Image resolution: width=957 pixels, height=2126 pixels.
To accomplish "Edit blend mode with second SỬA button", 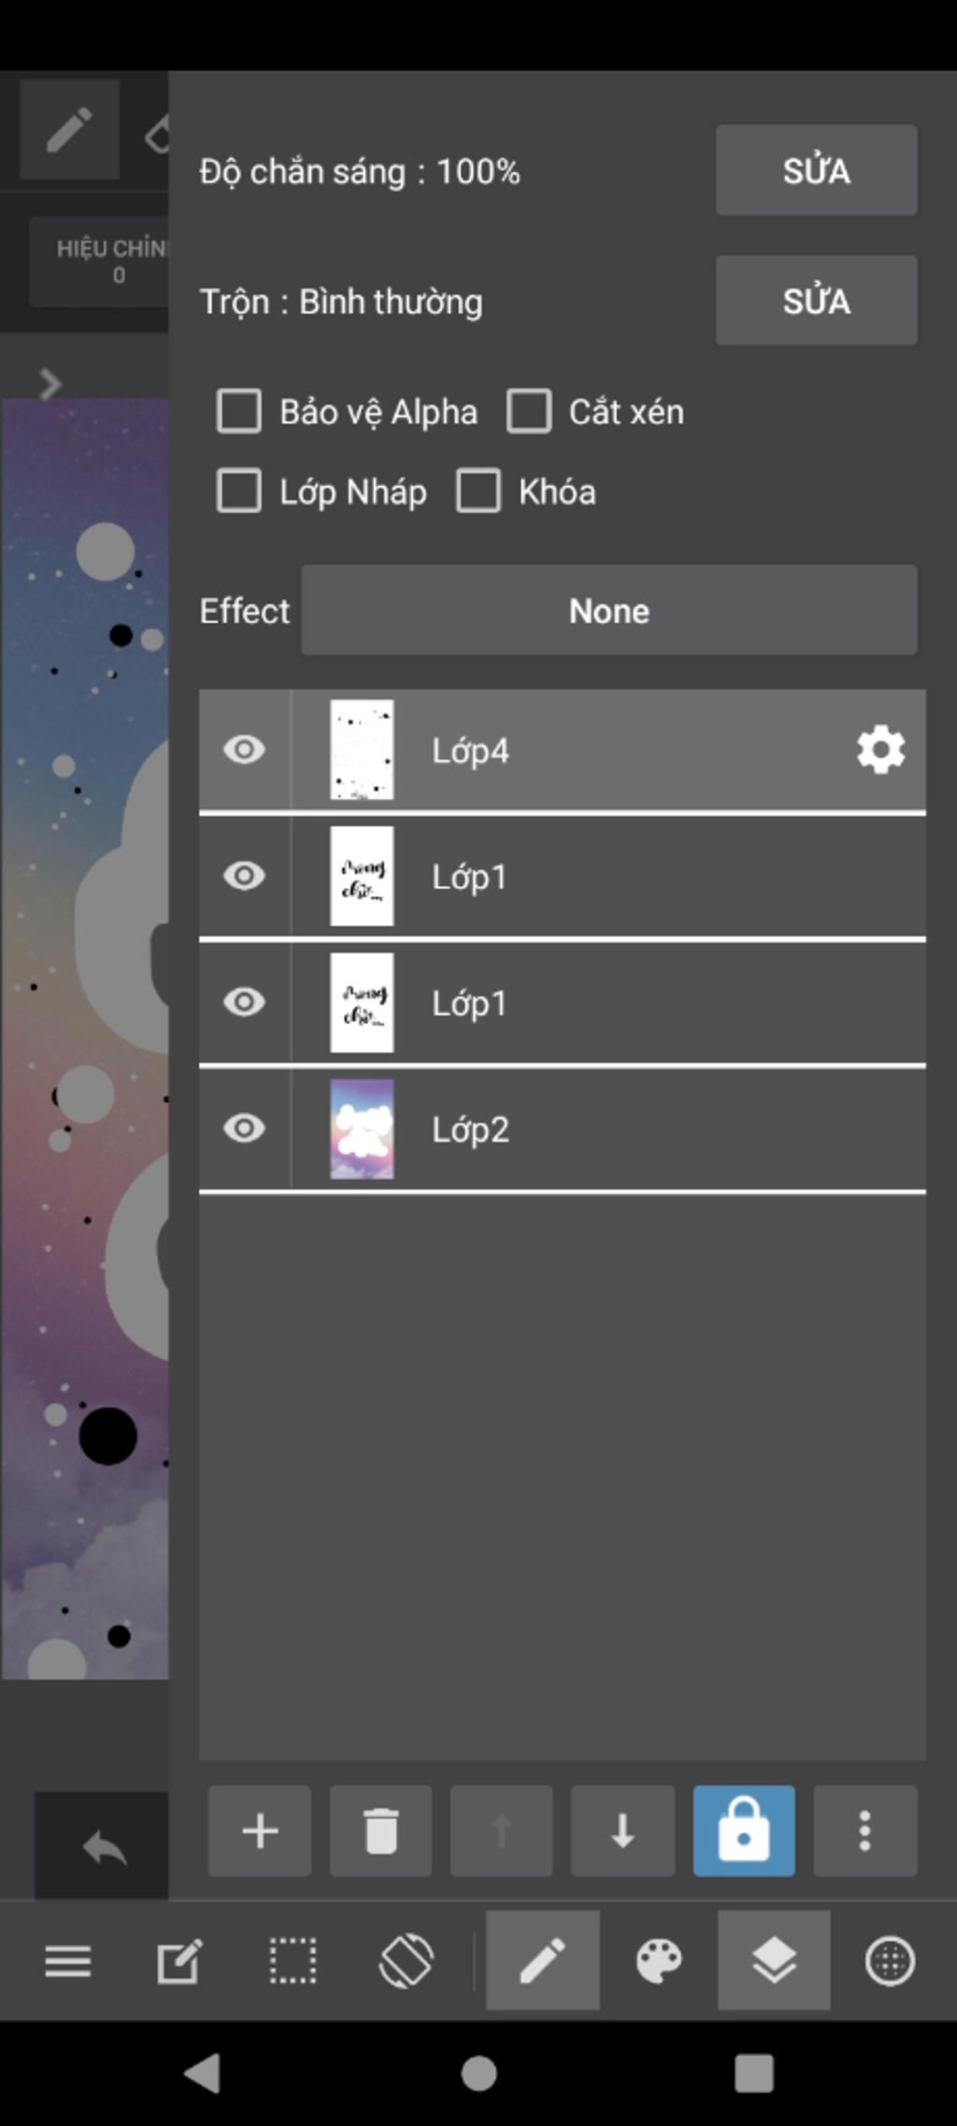I will (x=817, y=301).
